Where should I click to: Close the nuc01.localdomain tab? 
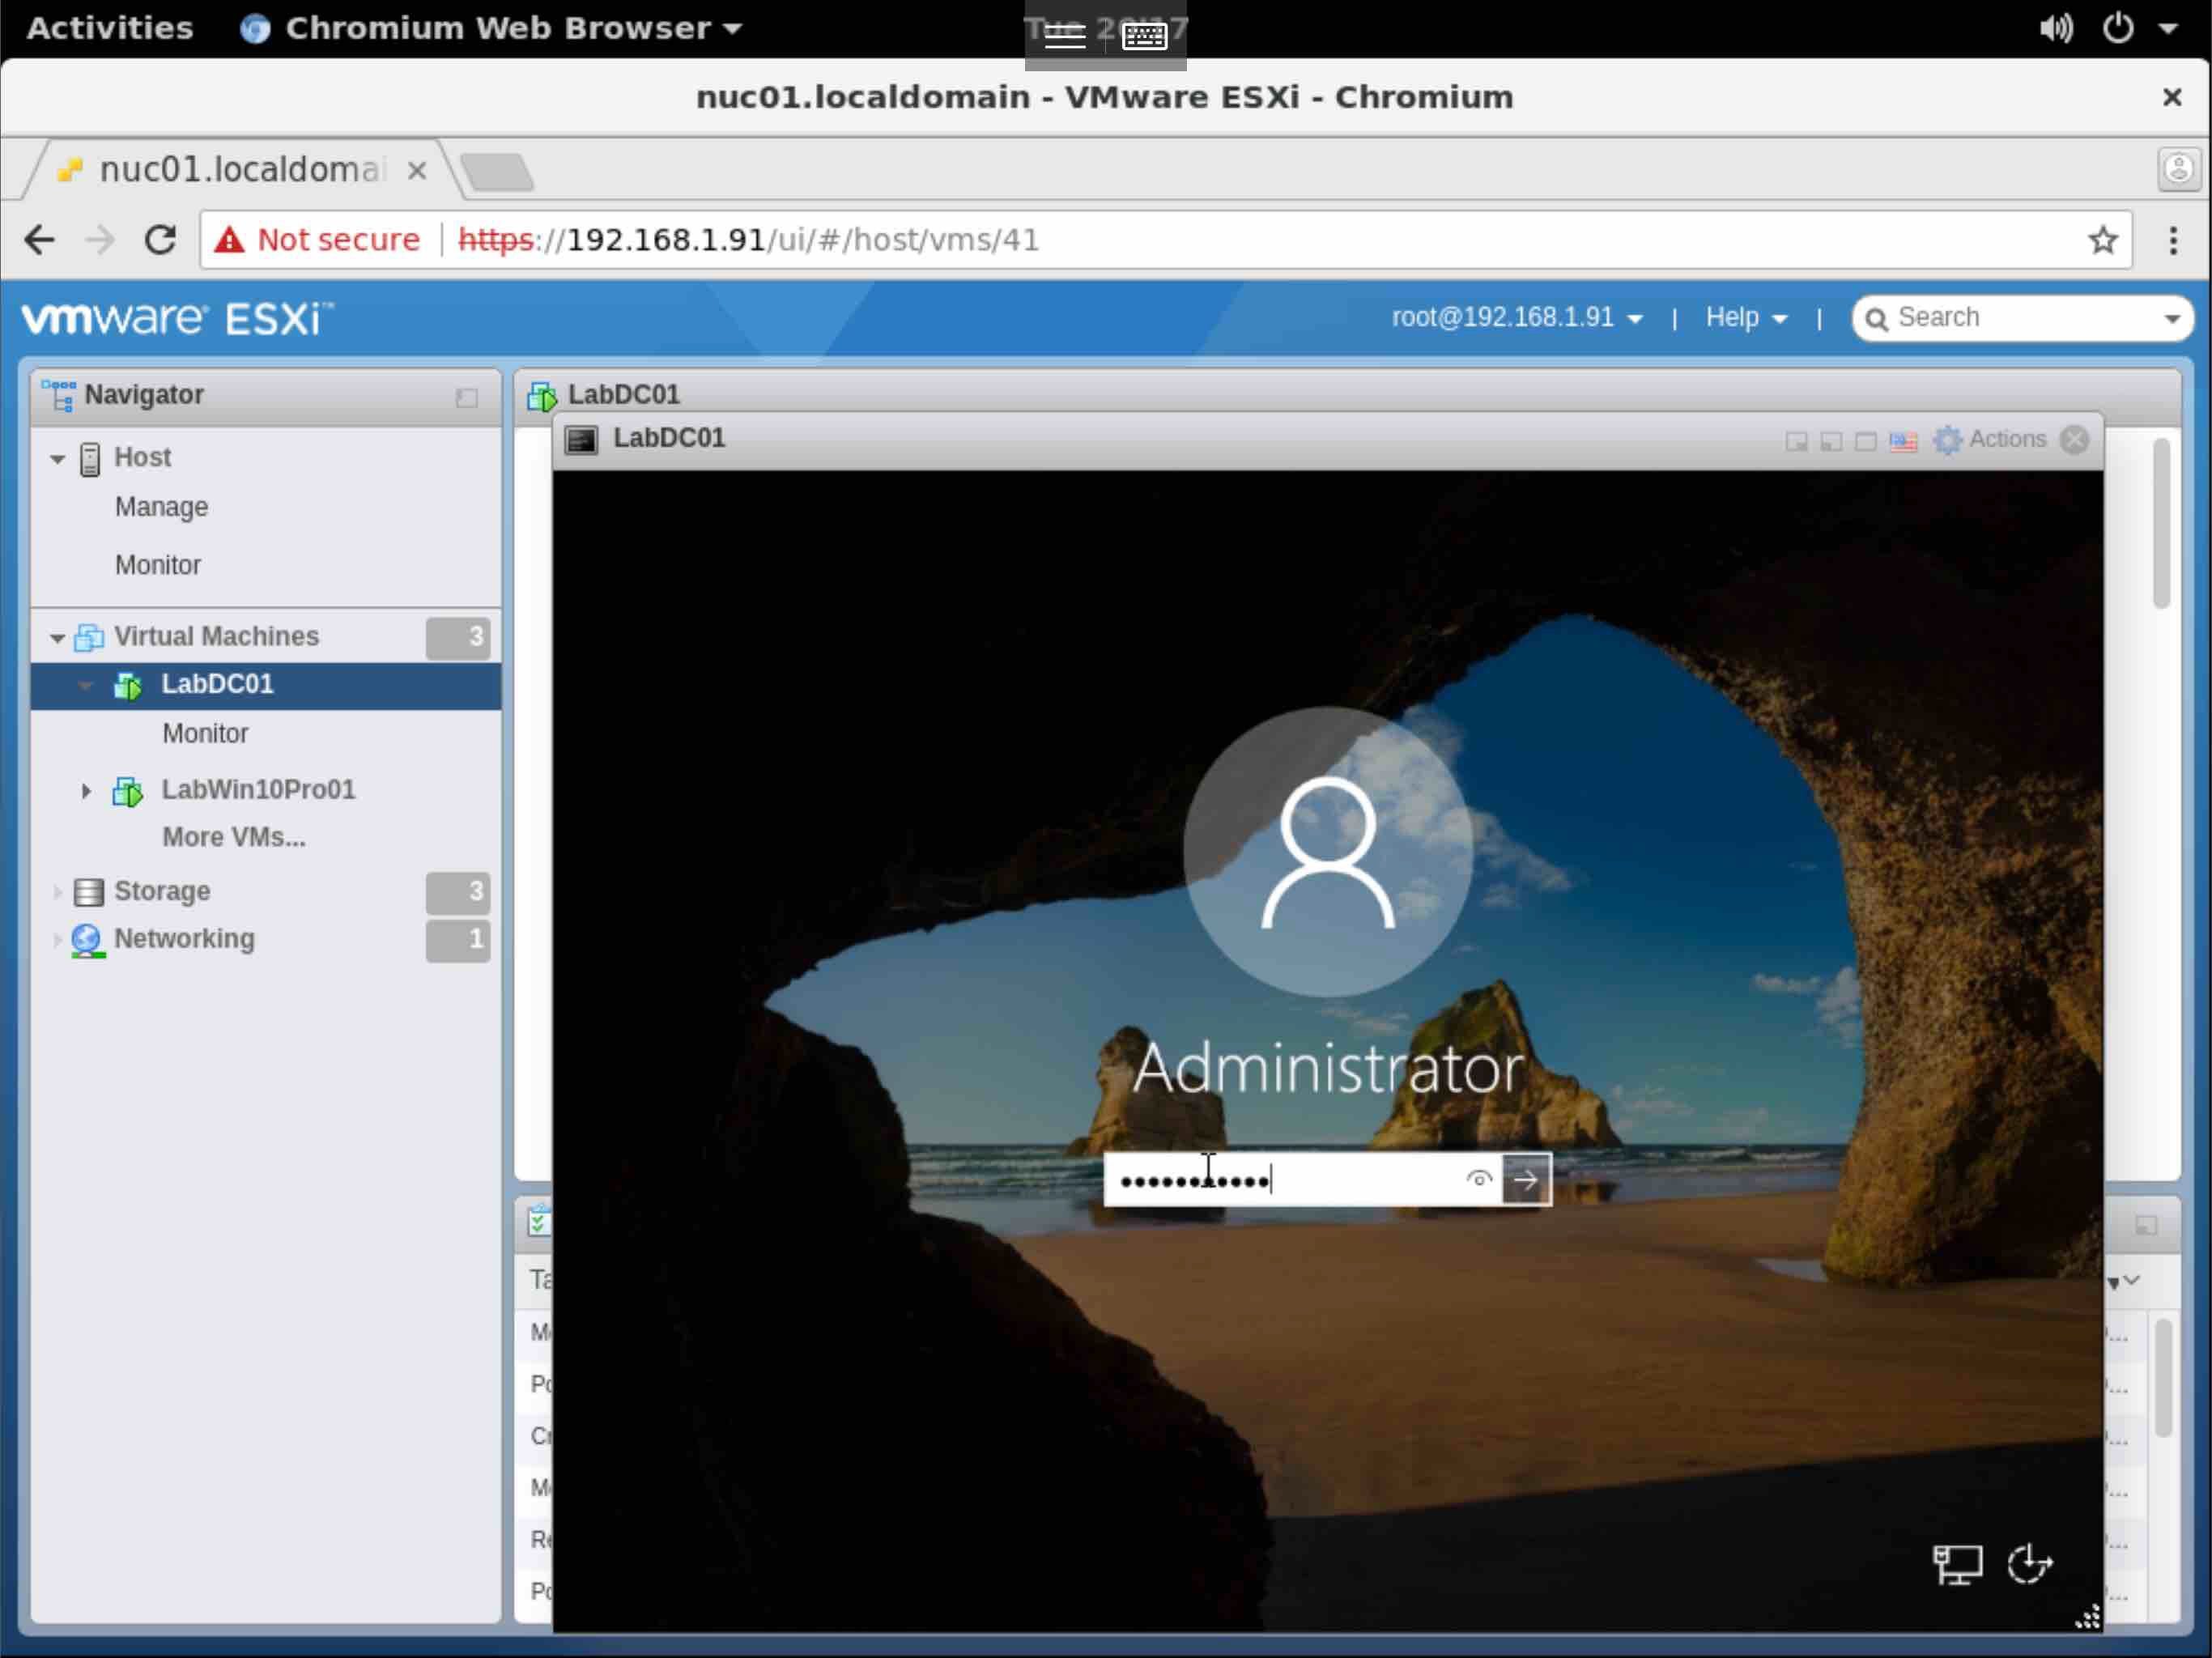pyautogui.click(x=417, y=171)
